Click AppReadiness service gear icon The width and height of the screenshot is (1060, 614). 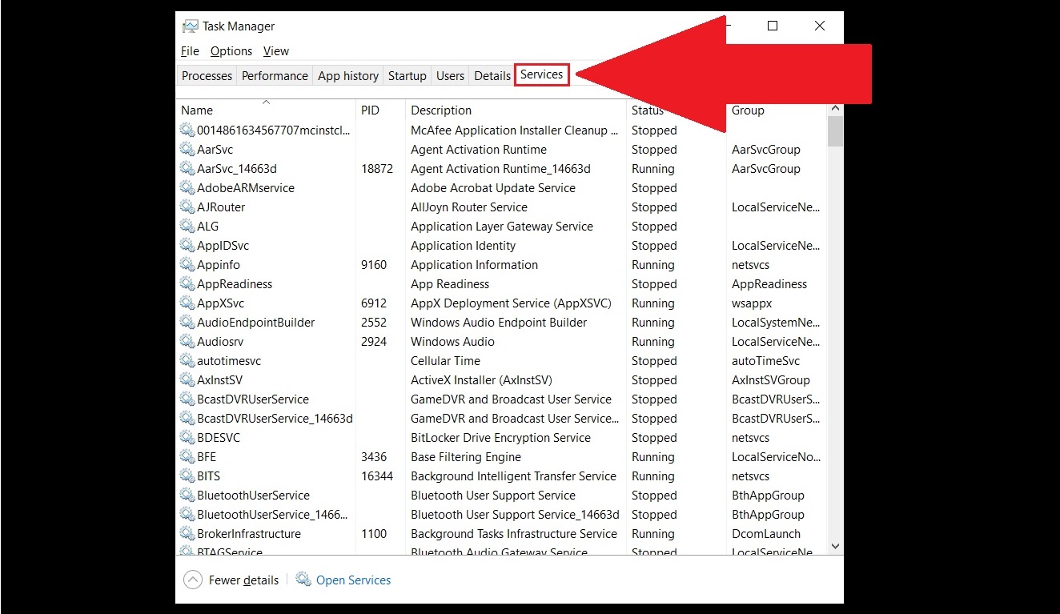(x=187, y=283)
